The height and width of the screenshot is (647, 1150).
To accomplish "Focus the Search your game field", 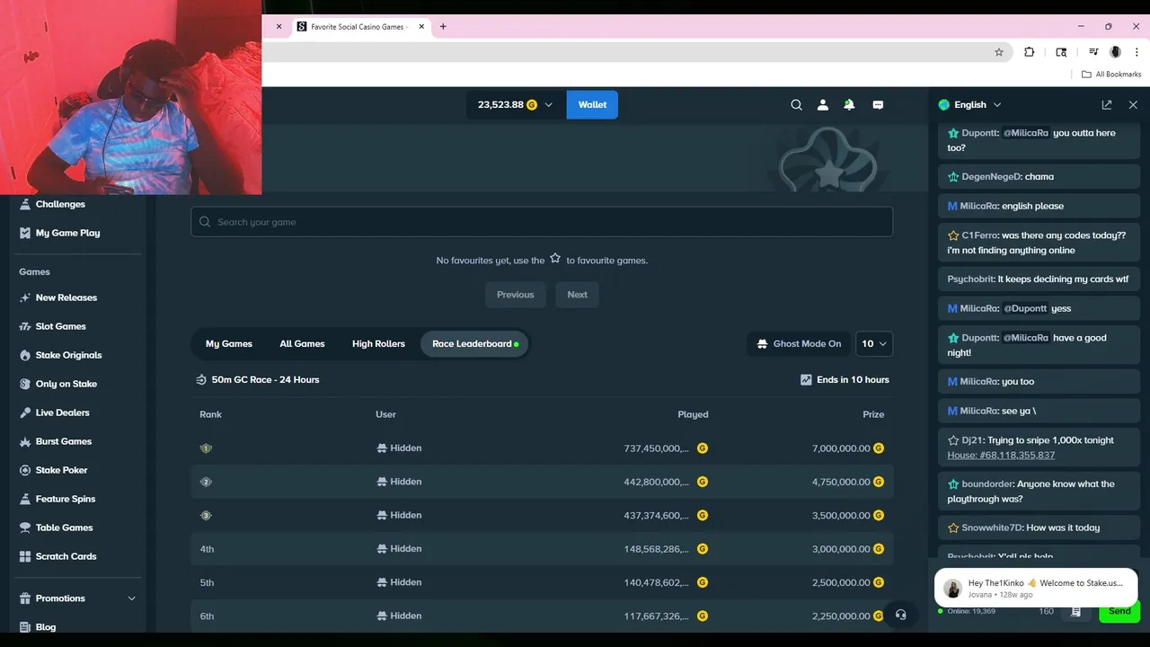I will pos(542,222).
